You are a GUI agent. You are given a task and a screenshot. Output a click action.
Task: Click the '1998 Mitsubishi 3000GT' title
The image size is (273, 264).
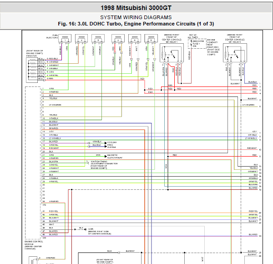pos(136,8)
